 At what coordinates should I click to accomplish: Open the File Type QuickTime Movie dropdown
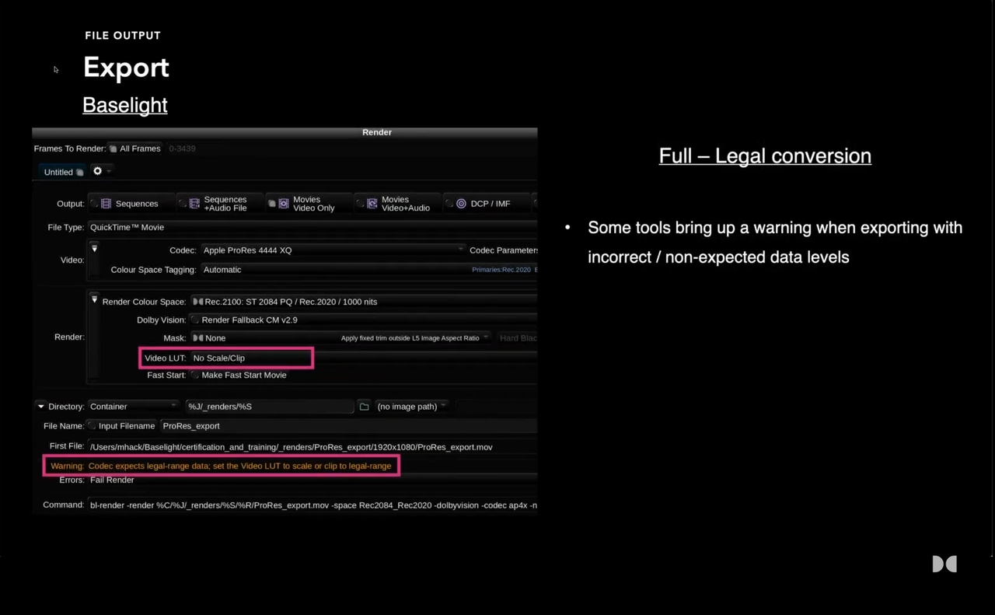312,227
